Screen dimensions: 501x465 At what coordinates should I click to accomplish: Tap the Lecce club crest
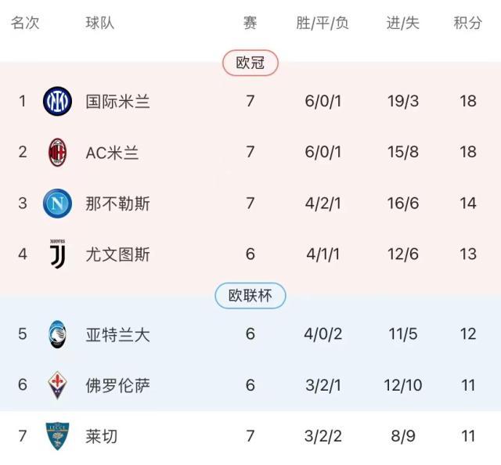click(x=58, y=436)
